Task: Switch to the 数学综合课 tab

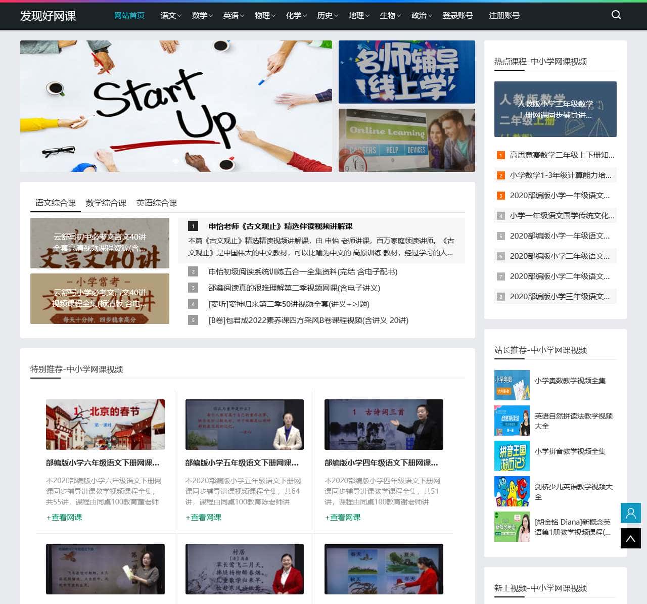Action: [106, 203]
